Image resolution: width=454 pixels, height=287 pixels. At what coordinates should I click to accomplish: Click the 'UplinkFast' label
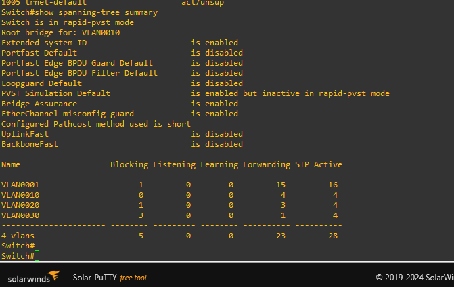[25, 134]
